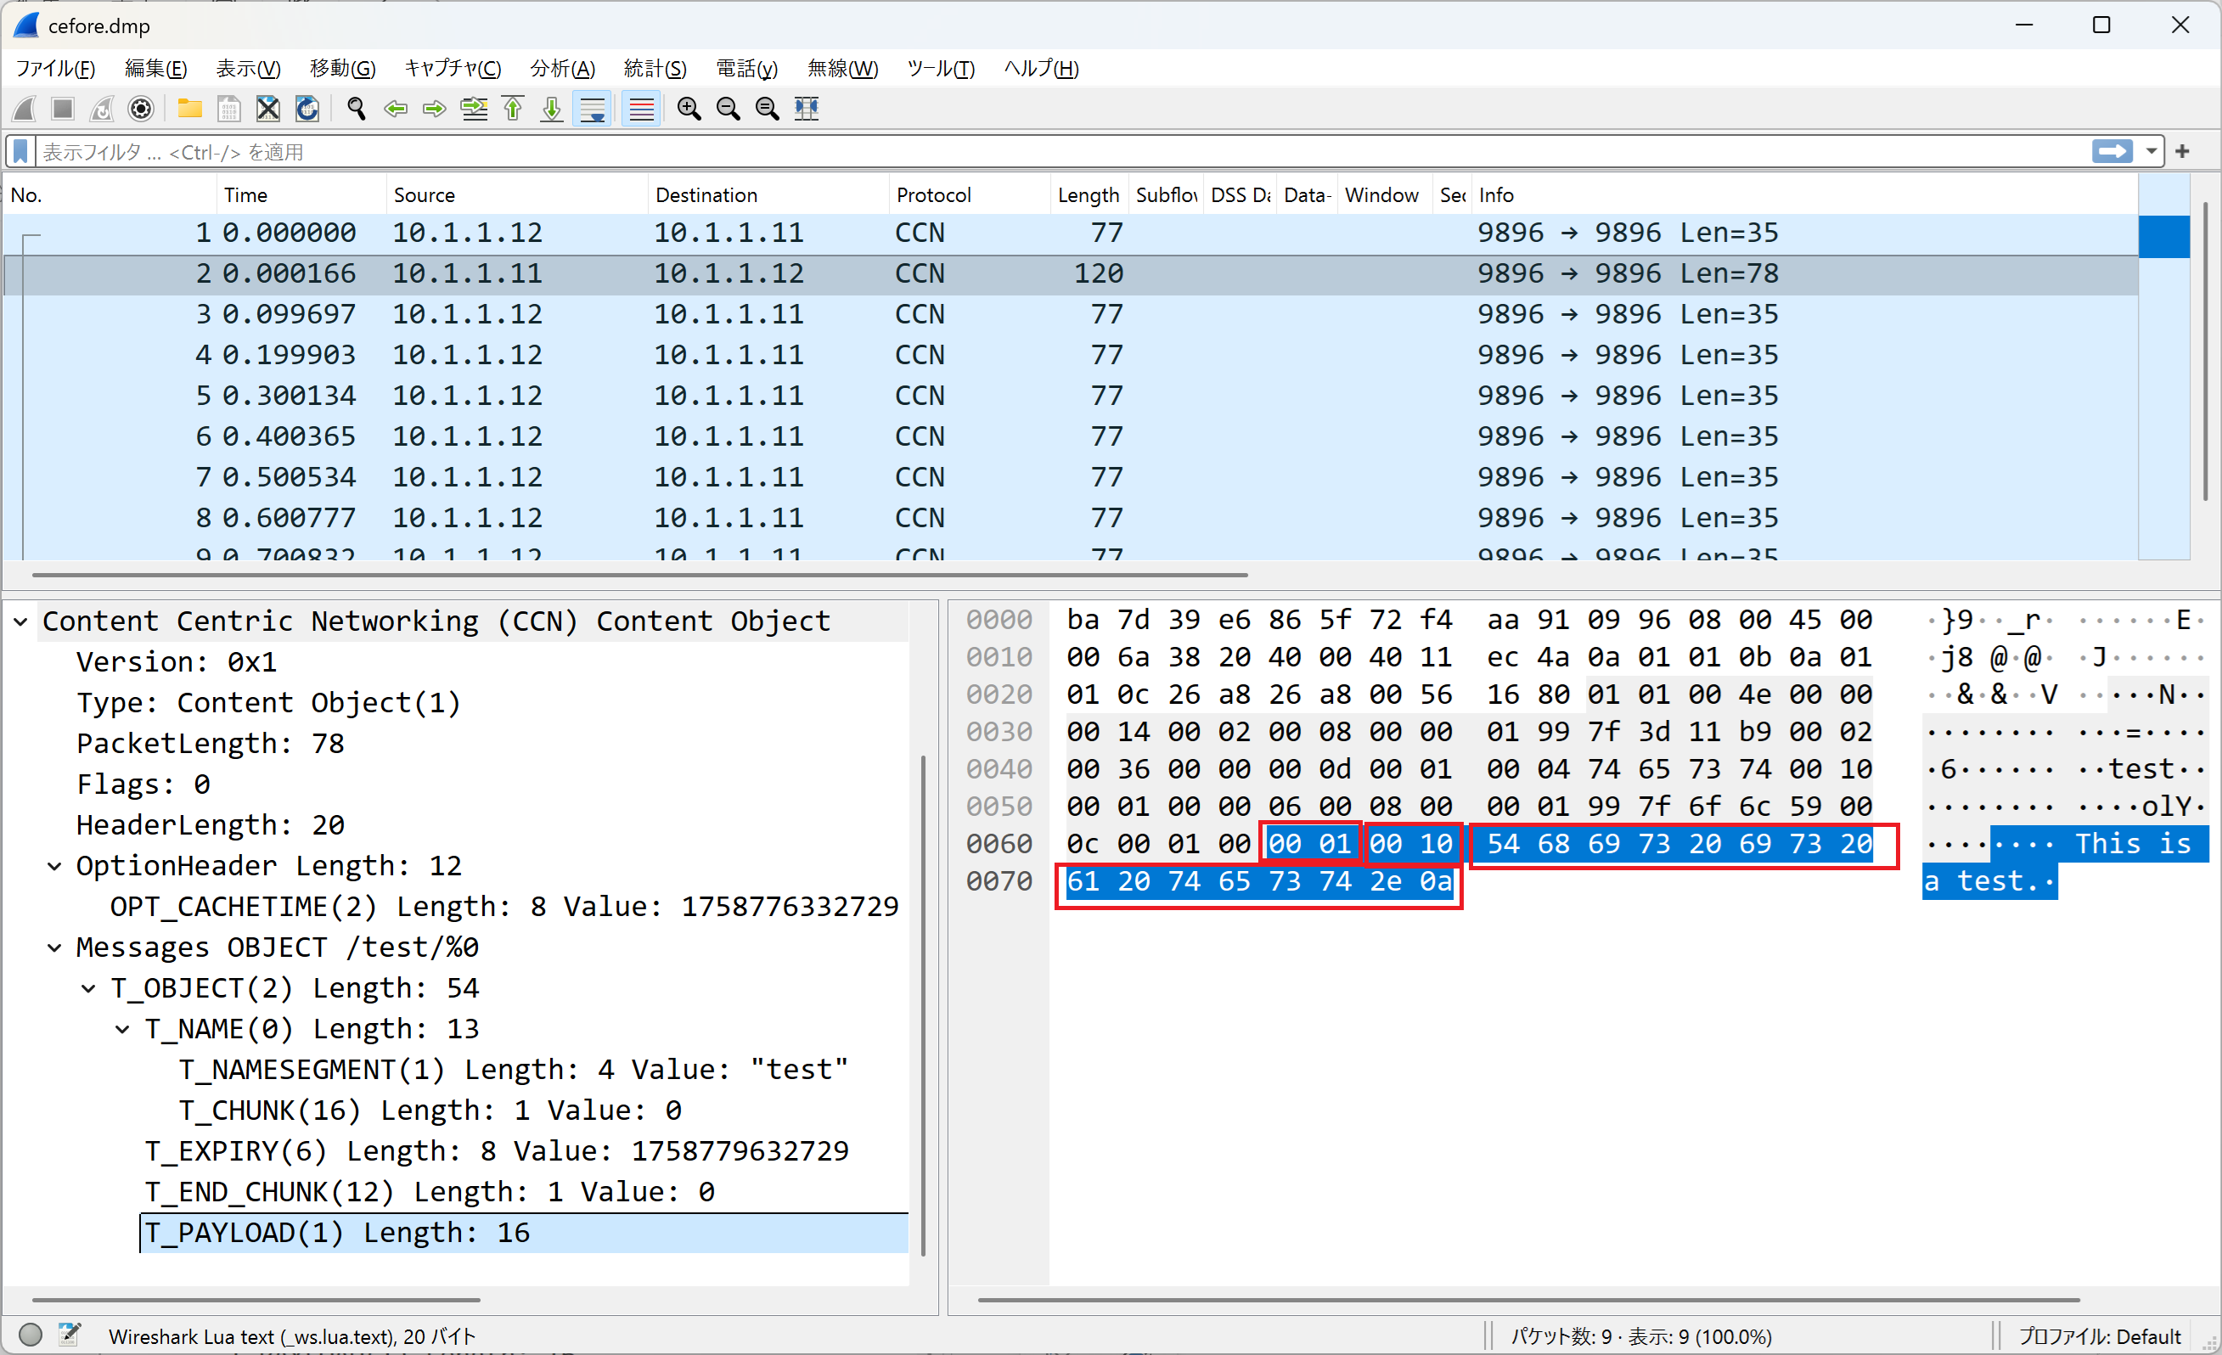The image size is (2222, 1355).
Task: Reload the capture file icon
Action: point(307,109)
